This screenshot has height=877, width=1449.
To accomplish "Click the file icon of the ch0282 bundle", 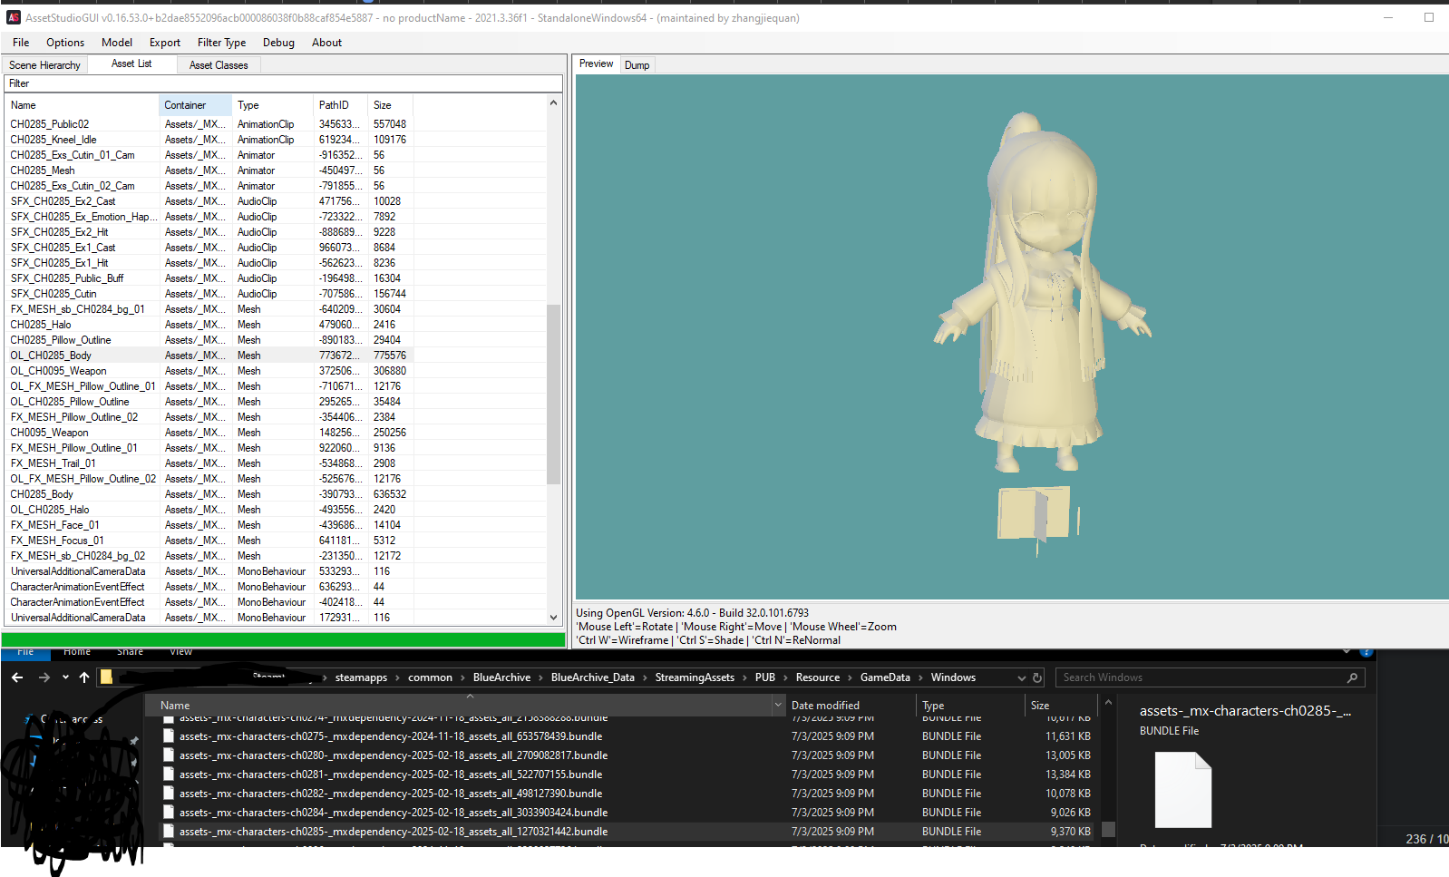I will point(169,794).
